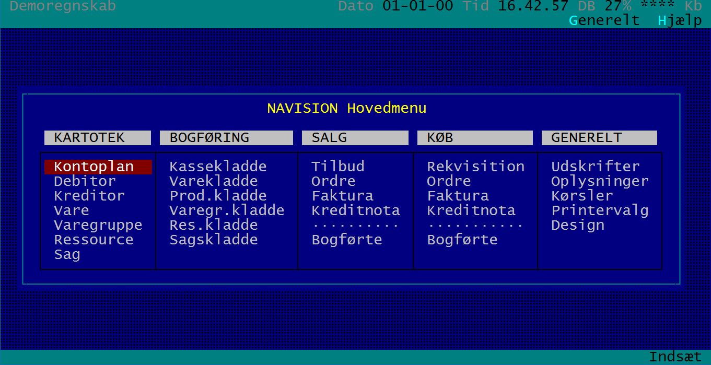Click the Dato 01-01-00 field
The image size is (711, 365).
point(395,6)
